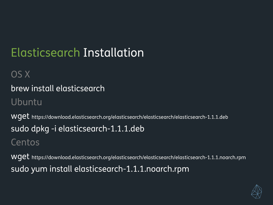Open the elasticsearch-1.1.1.noarch.rpm download URL

click(x=139, y=157)
